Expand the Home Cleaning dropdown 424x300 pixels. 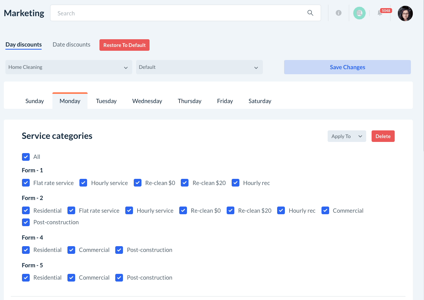(69, 67)
